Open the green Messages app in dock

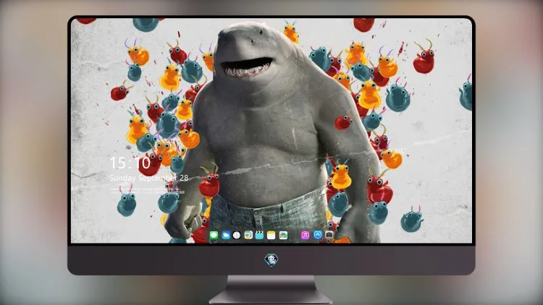pyautogui.click(x=214, y=236)
